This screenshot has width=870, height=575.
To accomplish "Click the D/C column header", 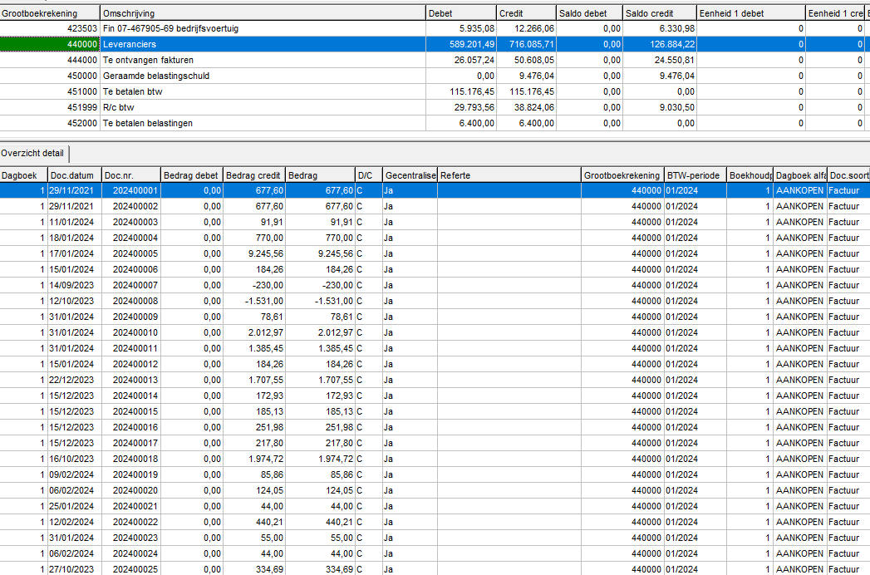I will [367, 175].
